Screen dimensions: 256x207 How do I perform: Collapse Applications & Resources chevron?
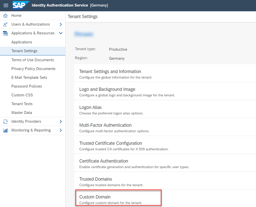[61, 33]
